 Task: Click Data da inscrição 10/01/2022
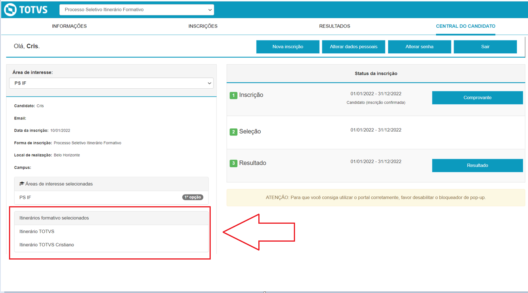(42, 131)
